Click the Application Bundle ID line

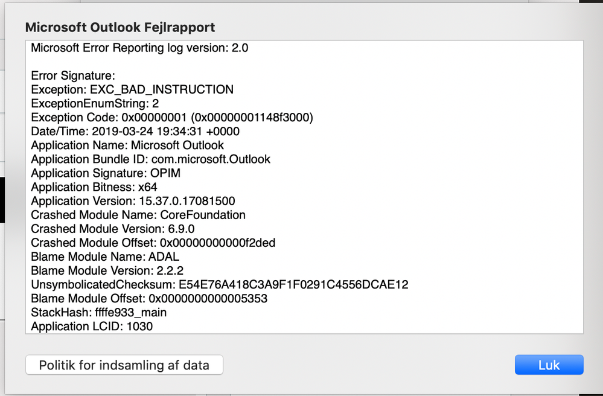[x=151, y=159]
